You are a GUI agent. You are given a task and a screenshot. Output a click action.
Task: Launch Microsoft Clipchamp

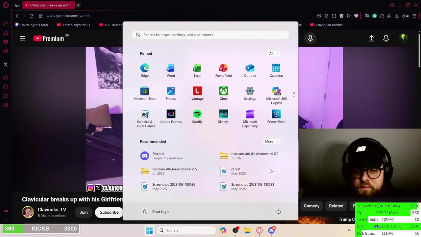pos(250,118)
